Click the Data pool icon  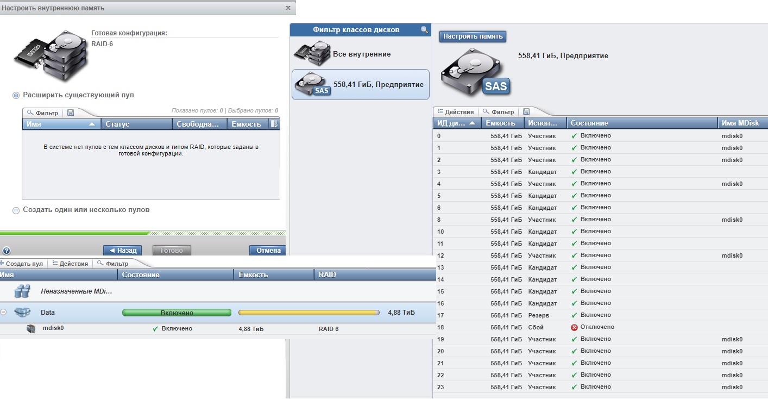(x=22, y=313)
